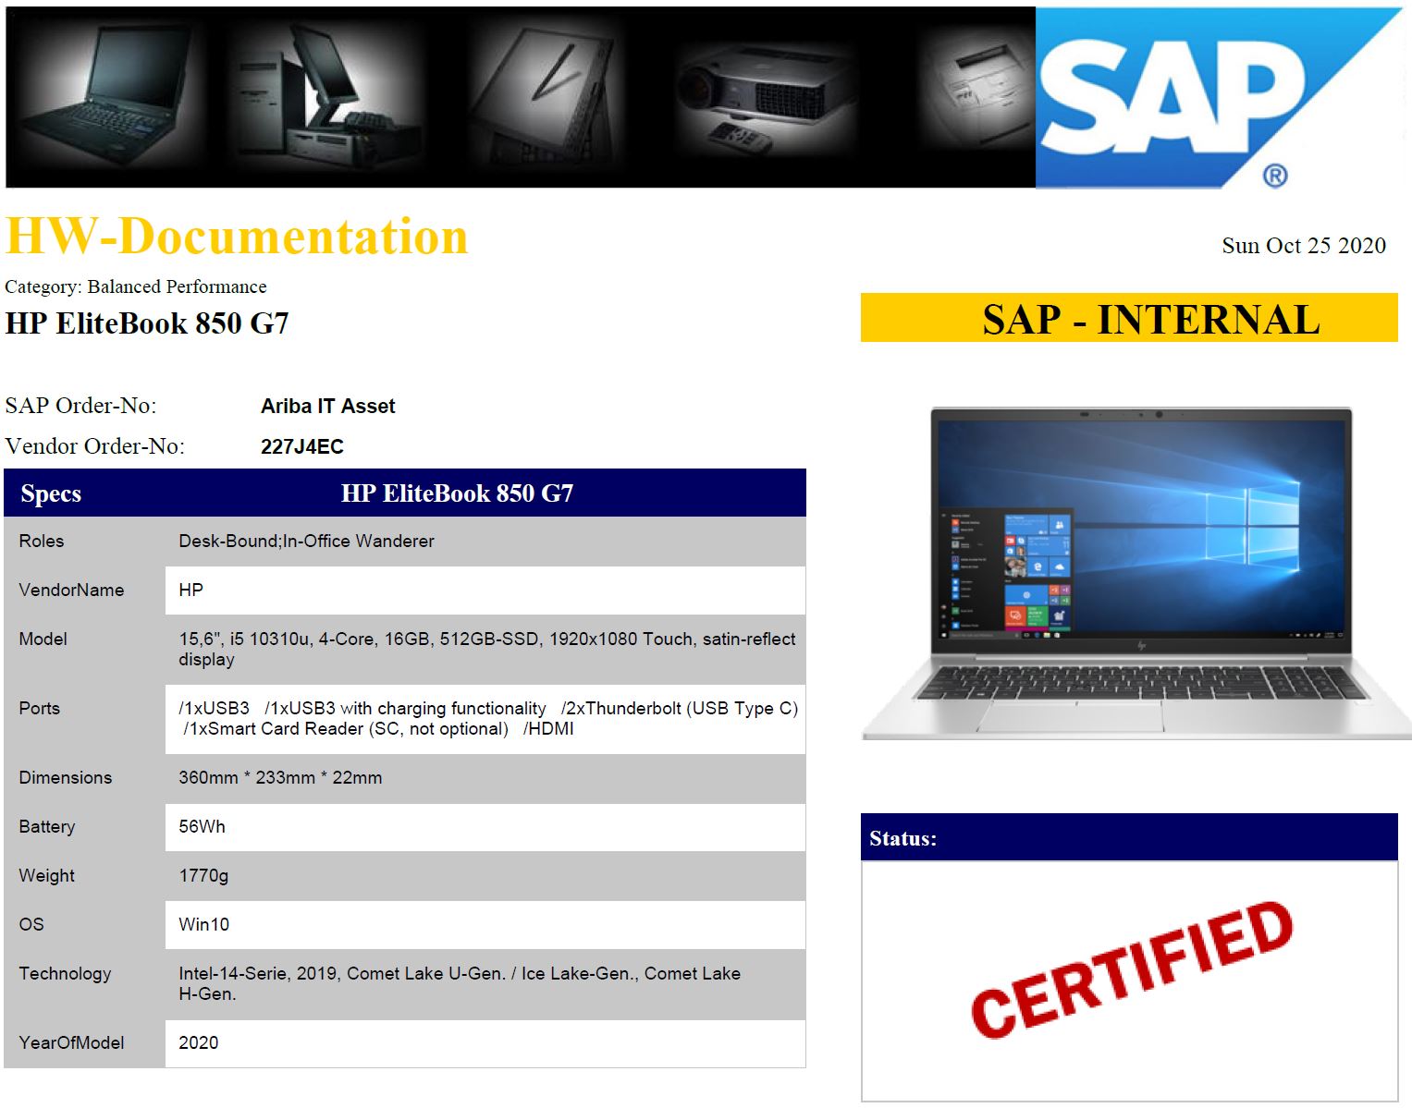1412x1108 pixels.
Task: Click the VendorName row label
Action: tap(71, 591)
